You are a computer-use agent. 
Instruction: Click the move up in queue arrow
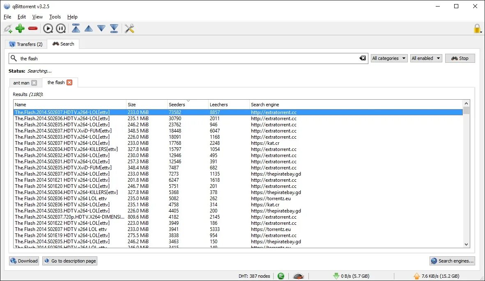click(88, 28)
